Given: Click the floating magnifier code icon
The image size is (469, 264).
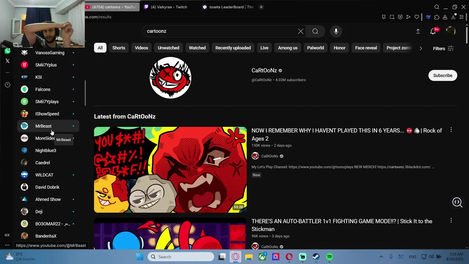Looking at the screenshot, I should [x=457, y=202].
